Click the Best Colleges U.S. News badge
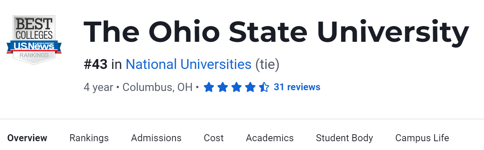The image size is (484, 150). (x=34, y=40)
